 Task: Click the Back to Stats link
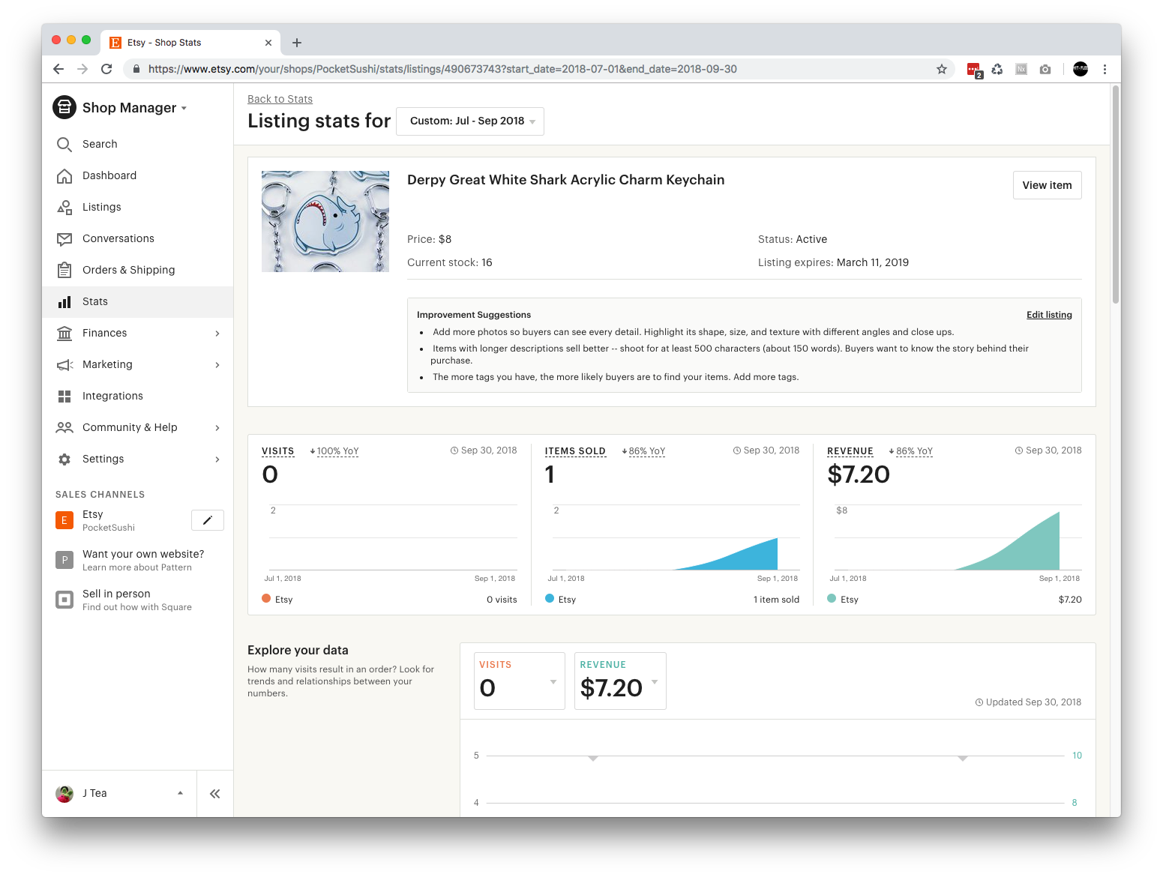(280, 99)
